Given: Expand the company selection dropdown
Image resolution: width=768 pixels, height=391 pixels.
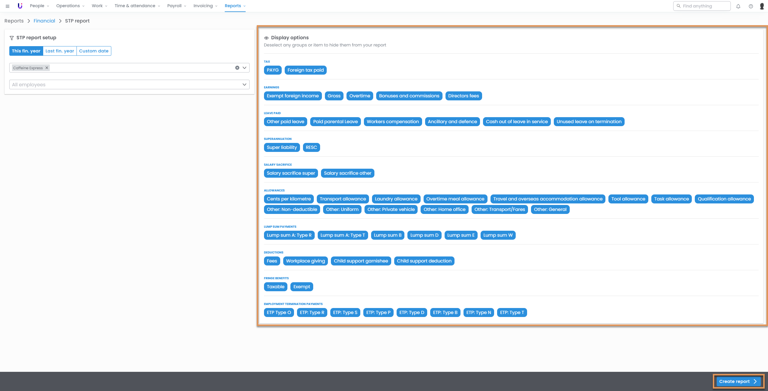Looking at the screenshot, I should pos(244,68).
